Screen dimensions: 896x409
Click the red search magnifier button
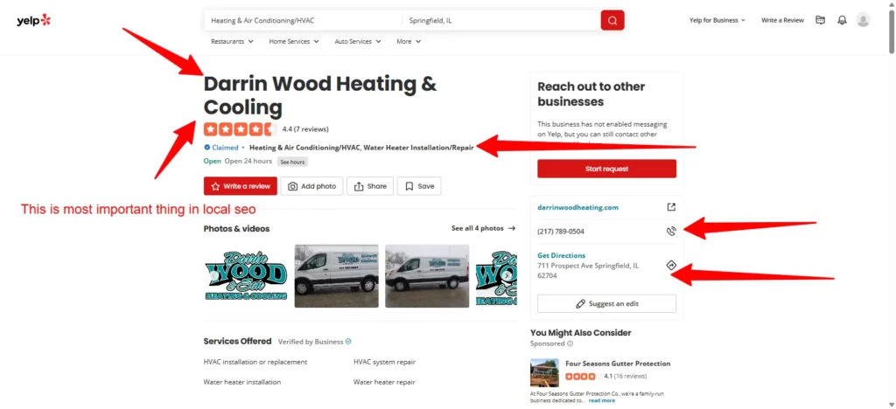(x=612, y=20)
